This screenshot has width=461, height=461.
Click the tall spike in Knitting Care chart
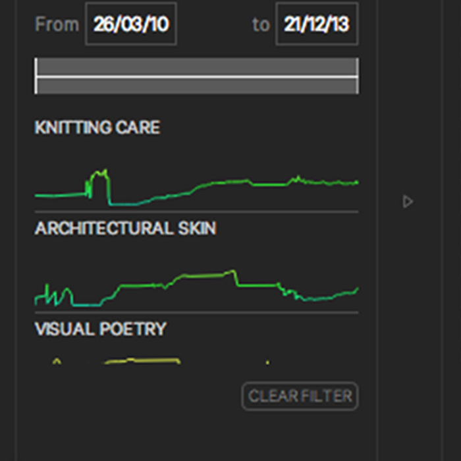99,174
